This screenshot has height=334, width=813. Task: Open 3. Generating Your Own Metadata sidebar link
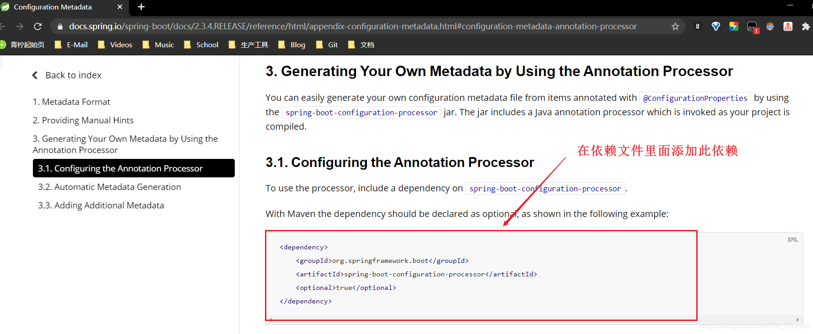click(125, 144)
